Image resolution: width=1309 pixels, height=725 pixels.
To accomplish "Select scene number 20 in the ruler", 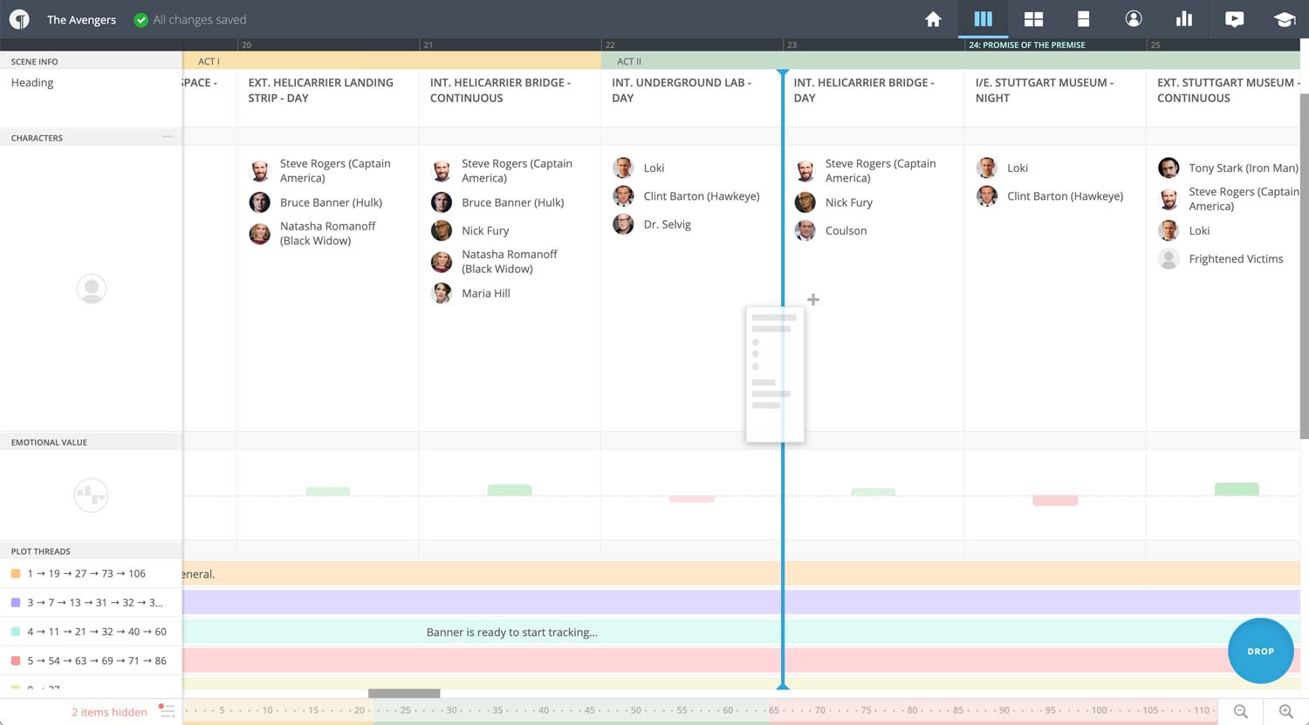I will [247, 44].
